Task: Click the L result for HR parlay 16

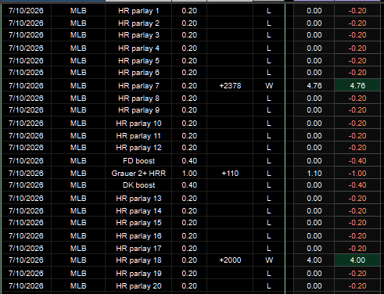Action: coord(269,236)
